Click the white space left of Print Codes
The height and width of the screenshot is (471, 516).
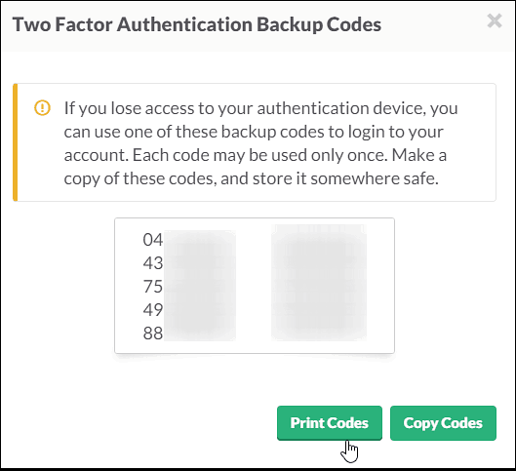point(139,423)
